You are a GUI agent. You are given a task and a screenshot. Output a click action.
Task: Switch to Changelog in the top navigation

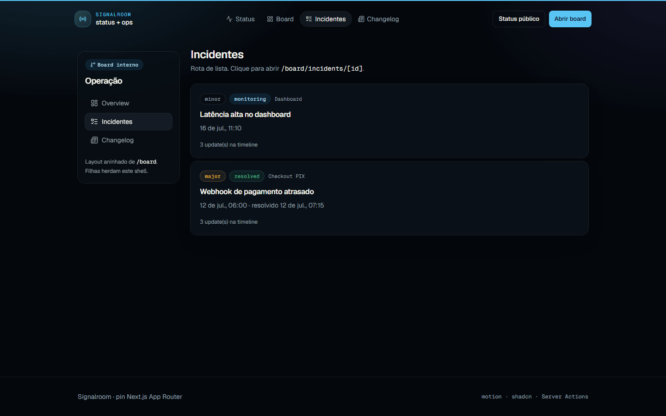click(x=378, y=19)
